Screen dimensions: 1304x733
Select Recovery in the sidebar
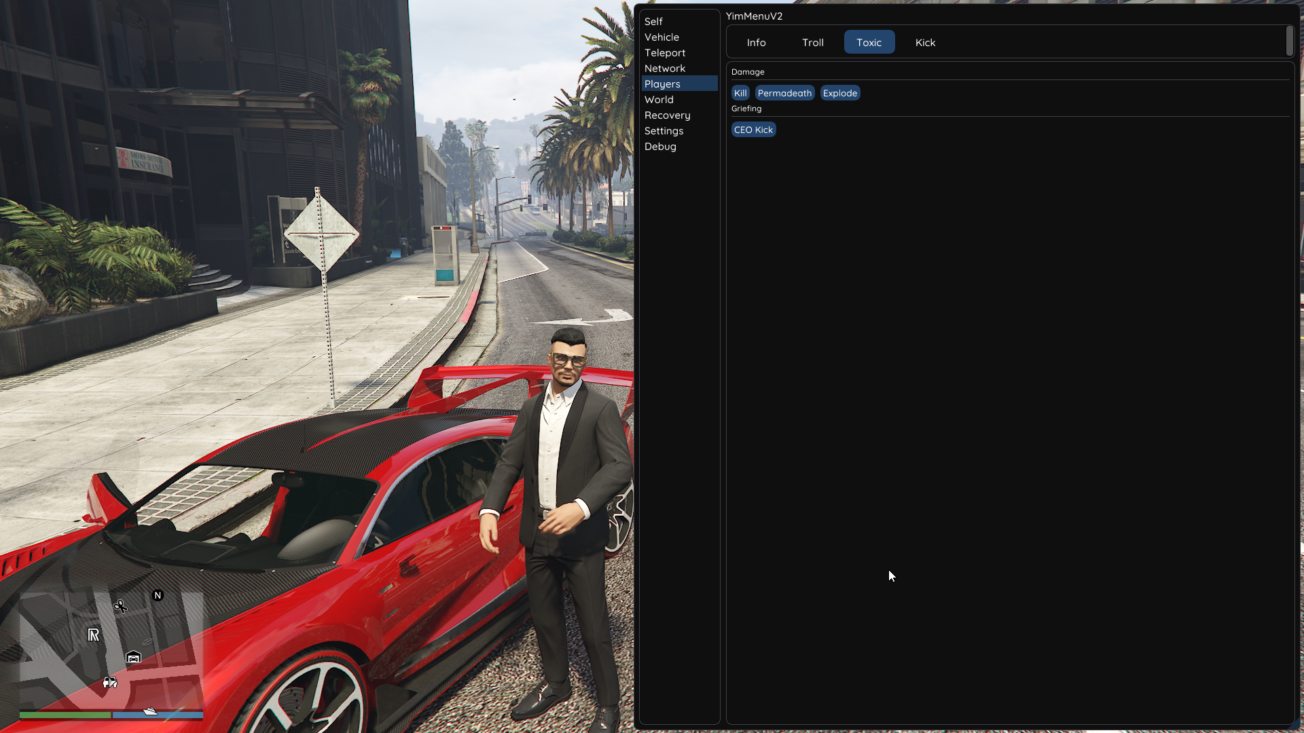[x=667, y=115]
